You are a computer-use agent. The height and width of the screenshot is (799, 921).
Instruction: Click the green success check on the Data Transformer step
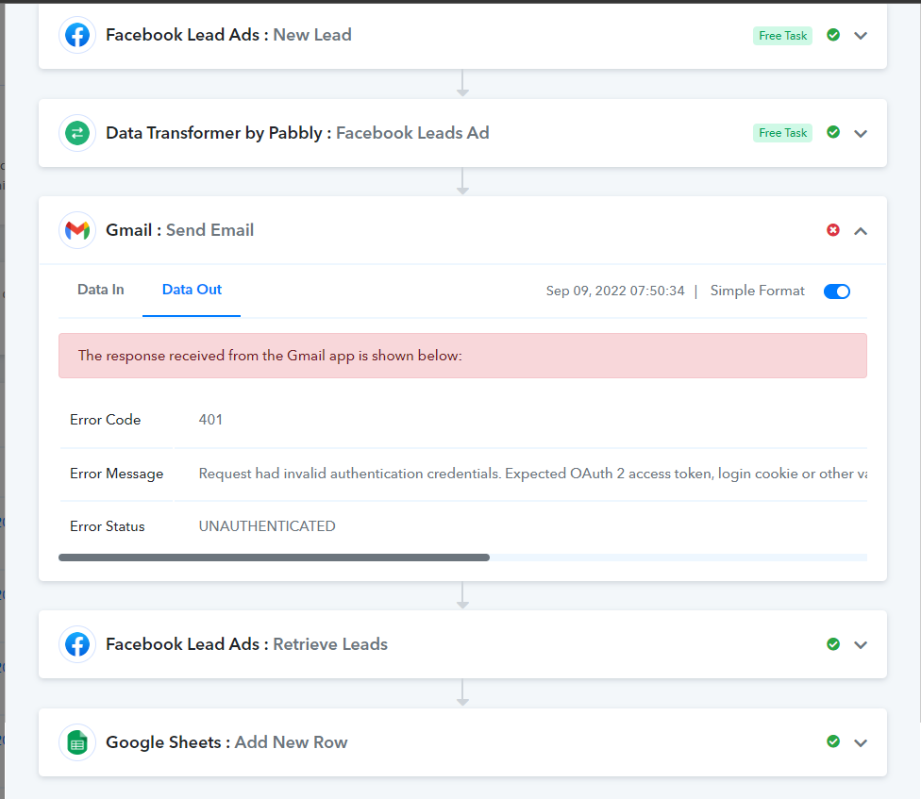833,132
